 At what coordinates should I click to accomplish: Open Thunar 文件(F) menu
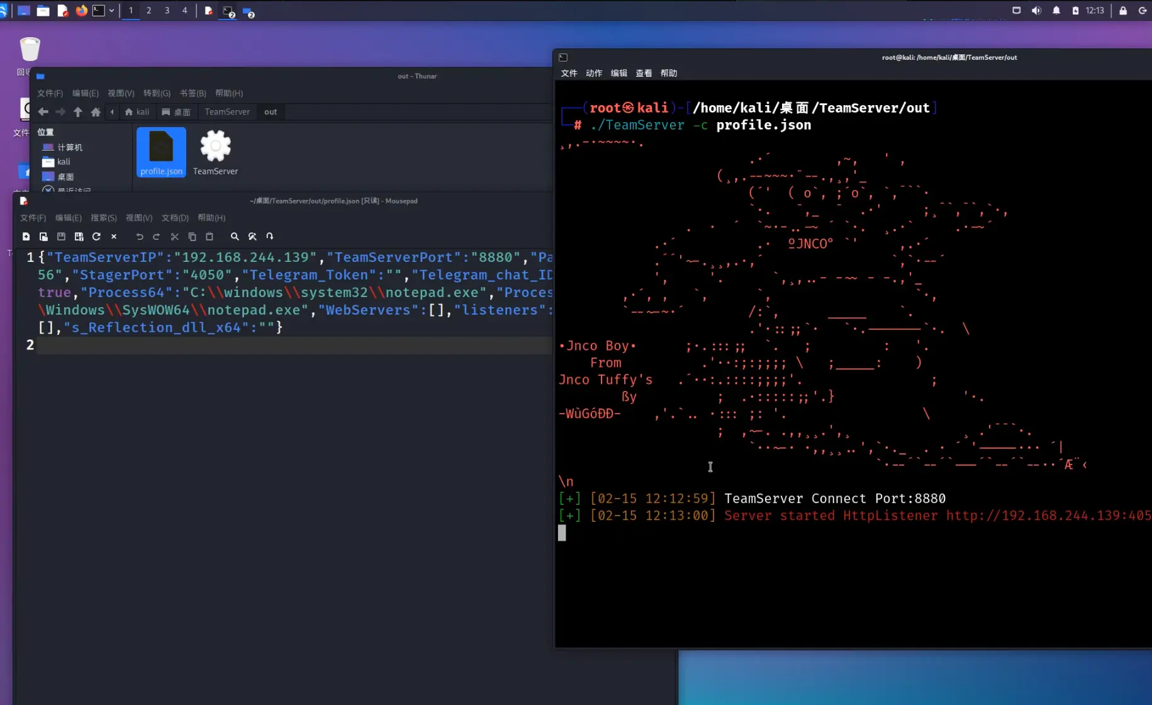(x=50, y=93)
